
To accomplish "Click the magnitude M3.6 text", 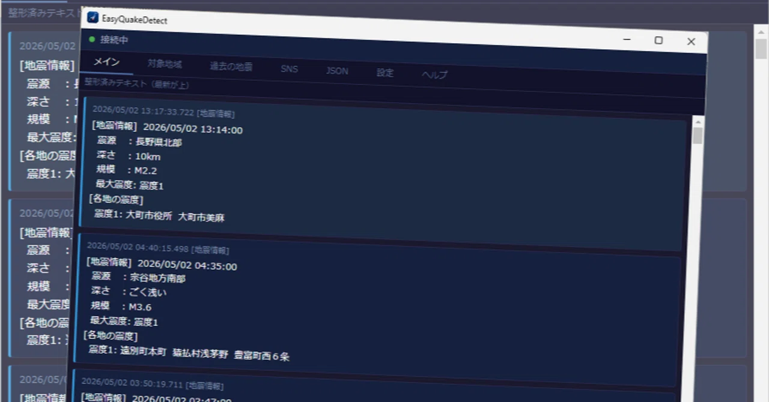I will (x=140, y=307).
